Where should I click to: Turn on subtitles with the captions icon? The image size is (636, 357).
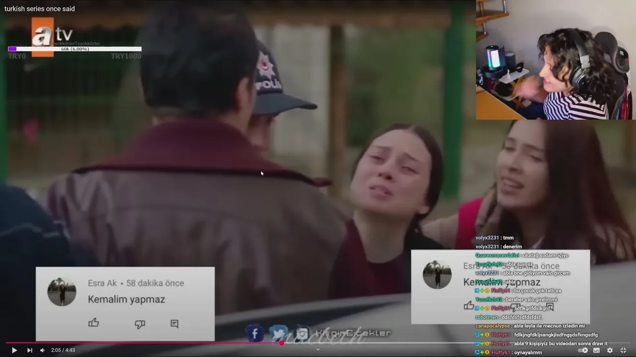[597, 350]
